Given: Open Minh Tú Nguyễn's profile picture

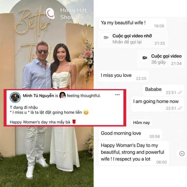Looking at the screenshot, I should coord(15,97).
